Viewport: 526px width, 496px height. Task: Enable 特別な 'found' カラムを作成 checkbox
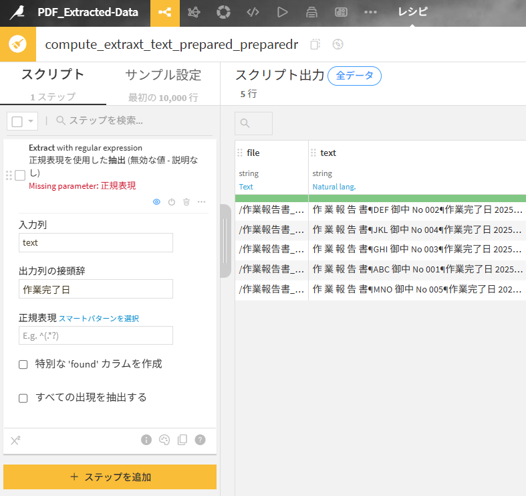click(23, 365)
